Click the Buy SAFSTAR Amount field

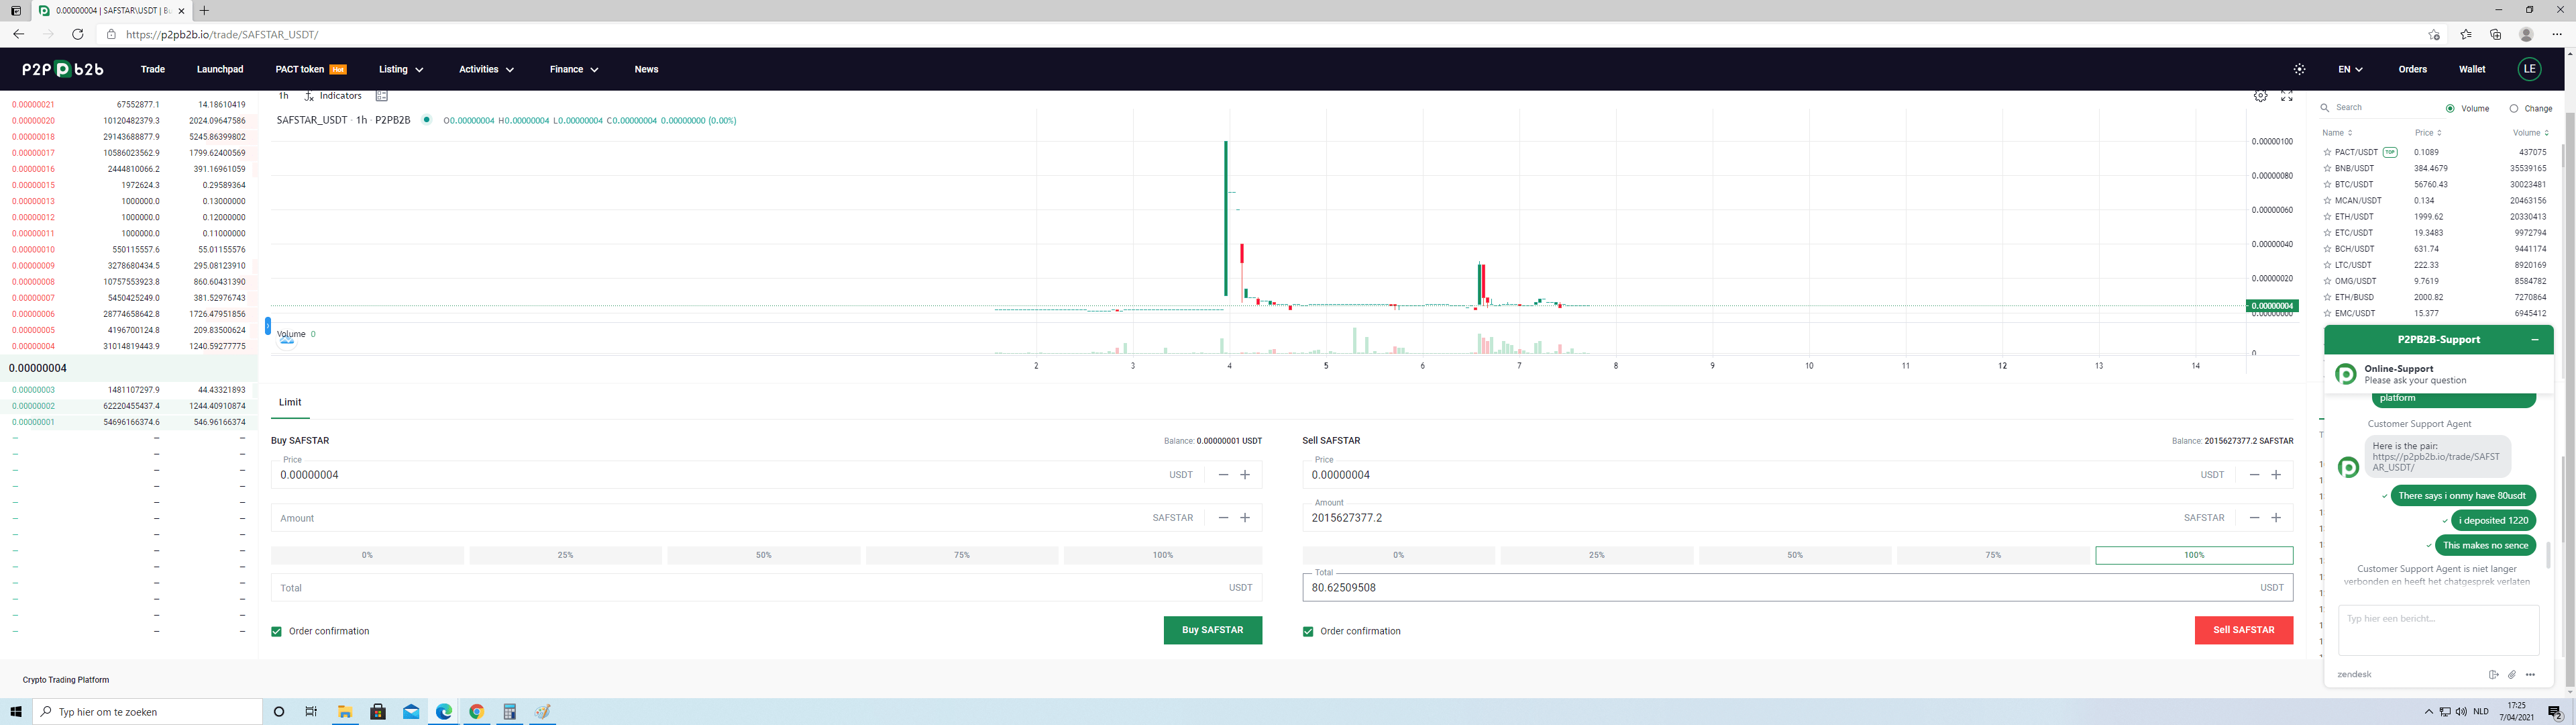766,518
